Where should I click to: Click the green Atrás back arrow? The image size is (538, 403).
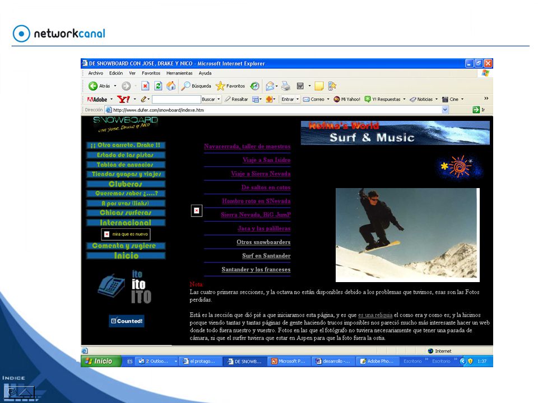[93, 86]
